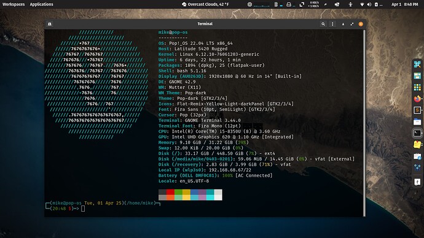Open the yellow sticky notes app in dock

point(417,145)
